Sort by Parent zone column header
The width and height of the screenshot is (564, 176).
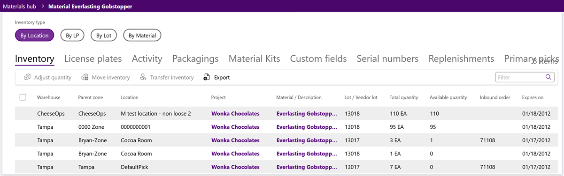point(90,97)
